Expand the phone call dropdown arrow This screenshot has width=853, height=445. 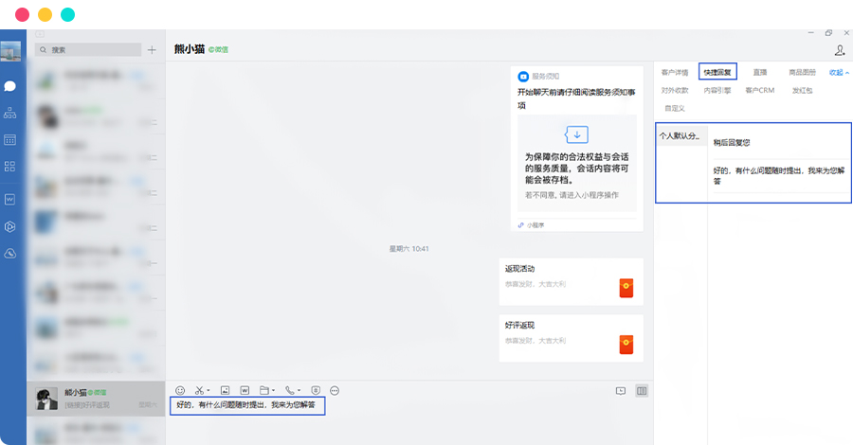tap(299, 391)
